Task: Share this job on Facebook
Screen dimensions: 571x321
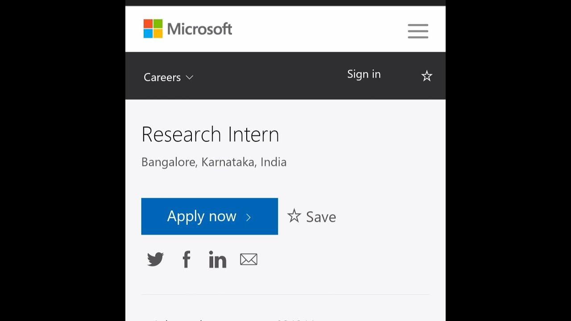Action: pos(186,259)
